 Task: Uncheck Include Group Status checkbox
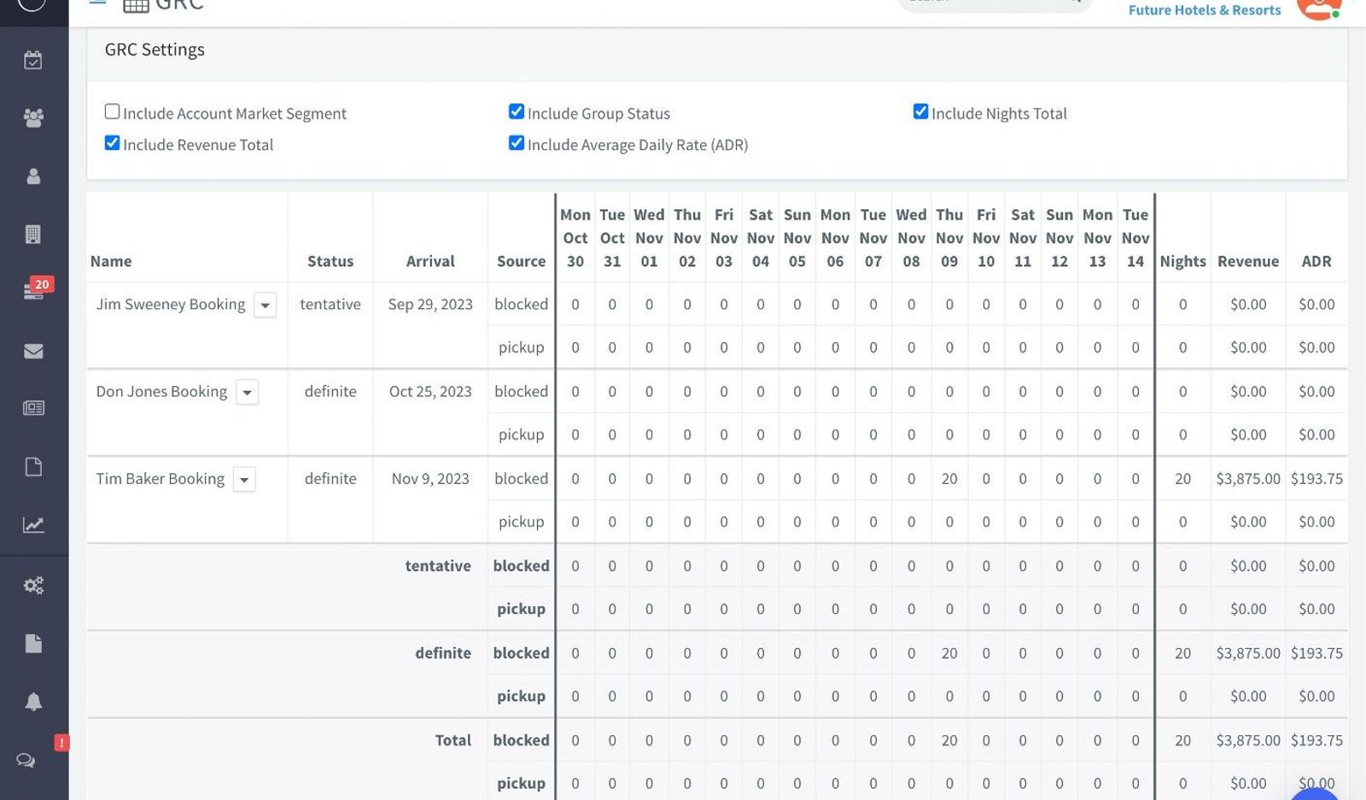tap(517, 111)
